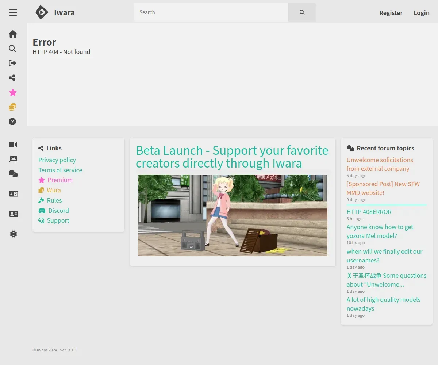Open 'Unwelcome solicitations from external company' topic
Screen dimensions: 438x365
(x=380, y=164)
